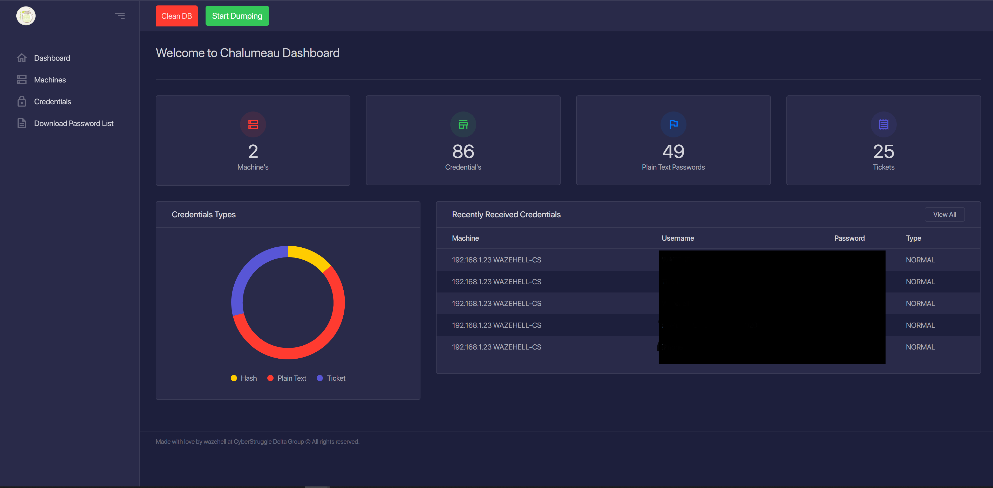Screen dimensions: 993x488
Task: Click View All in Recently Received Credentials
Action: 944,214
